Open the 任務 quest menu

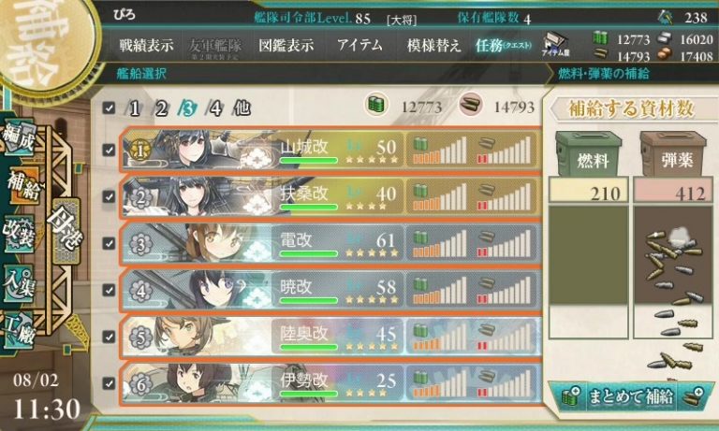pyautogui.click(x=503, y=46)
